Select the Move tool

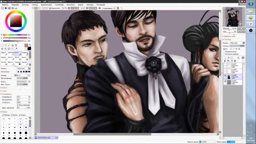(2, 49)
